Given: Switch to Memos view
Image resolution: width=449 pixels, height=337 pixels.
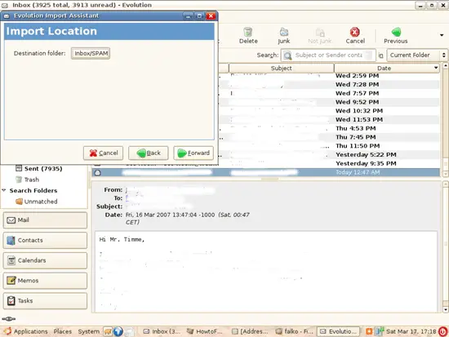Looking at the screenshot, I should click(45, 281).
